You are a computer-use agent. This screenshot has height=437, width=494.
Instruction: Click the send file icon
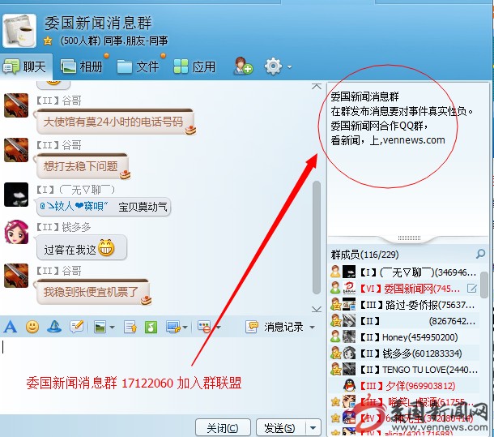[x=130, y=328]
